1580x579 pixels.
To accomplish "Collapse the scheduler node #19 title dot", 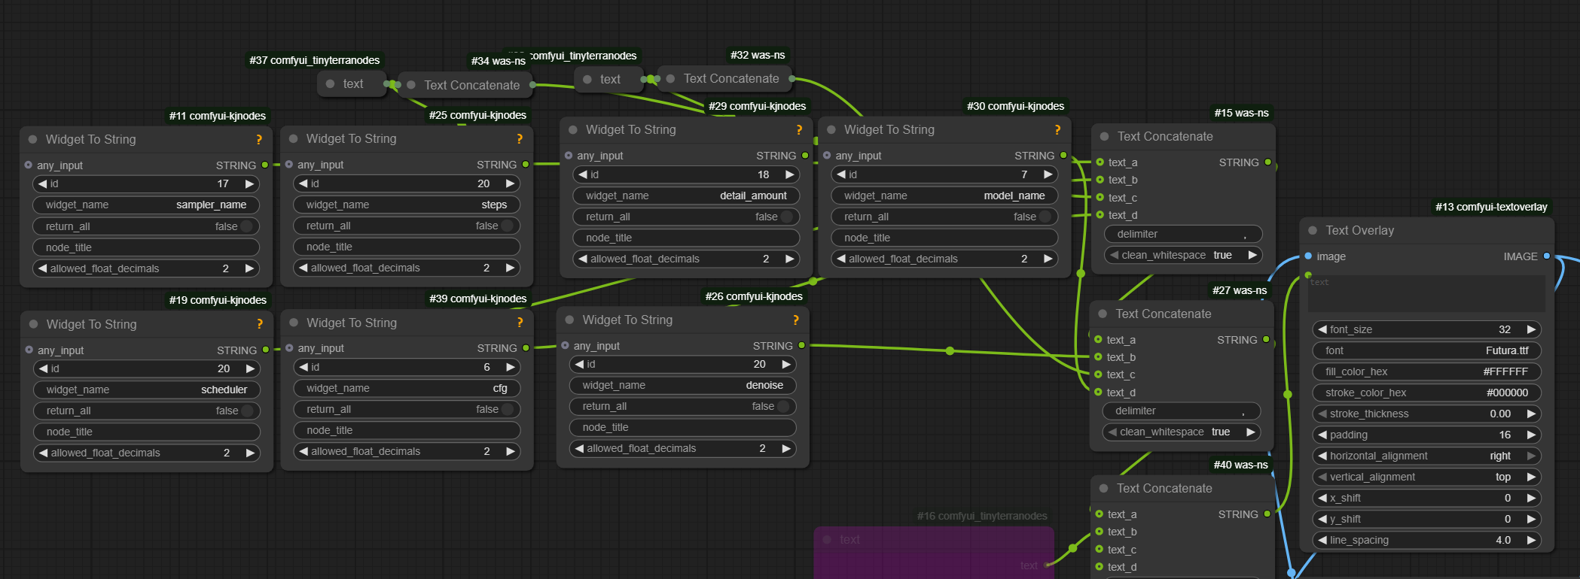I will 34,324.
